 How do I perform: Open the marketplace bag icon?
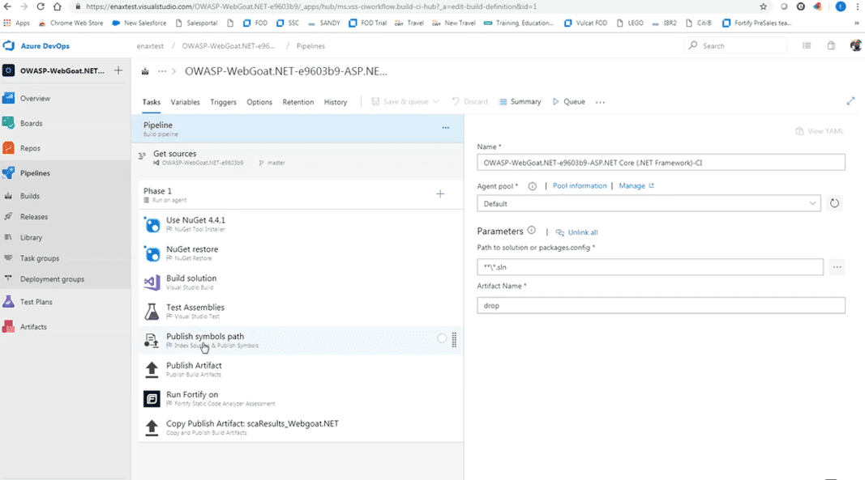(x=831, y=46)
